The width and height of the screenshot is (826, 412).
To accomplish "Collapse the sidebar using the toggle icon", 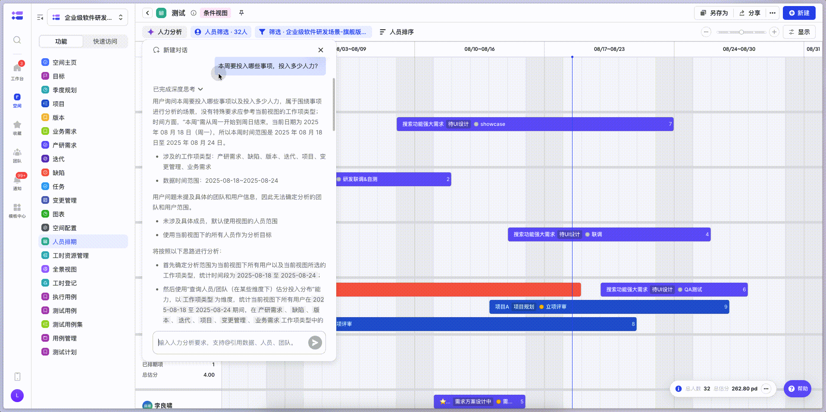I will point(40,18).
